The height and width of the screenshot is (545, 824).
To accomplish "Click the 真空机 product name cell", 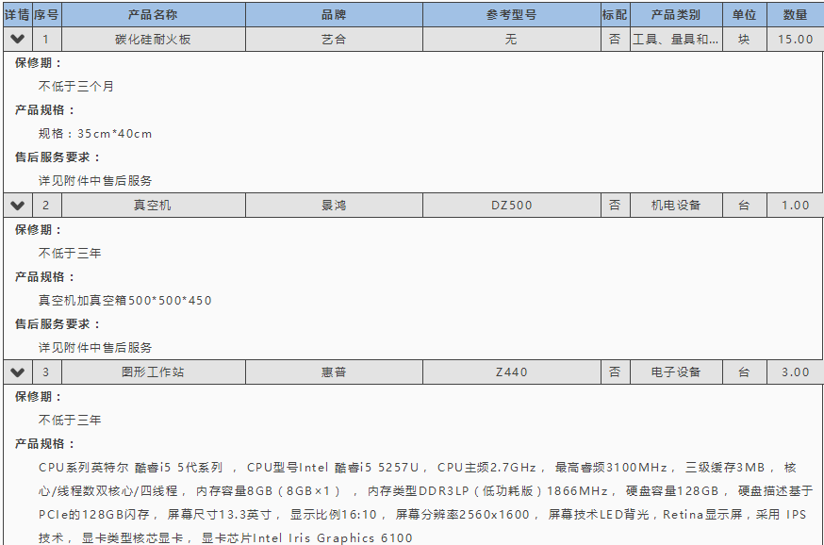I will pyautogui.click(x=153, y=206).
